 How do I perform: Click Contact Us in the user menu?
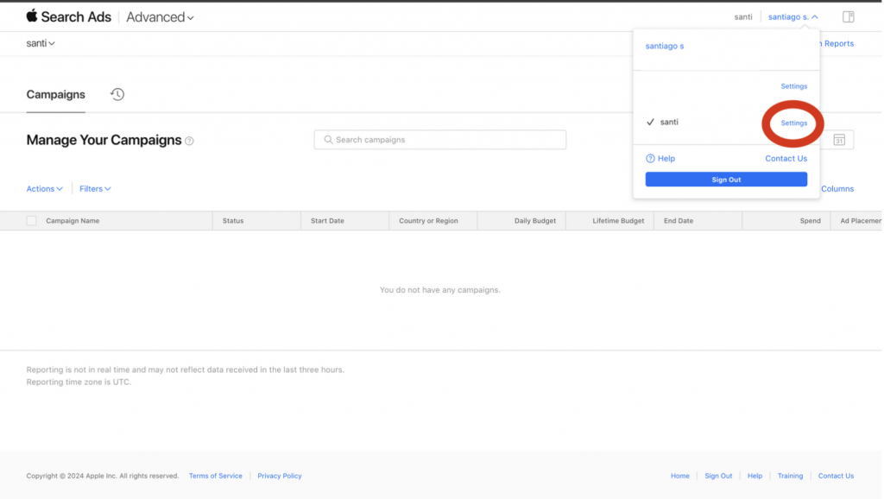click(786, 159)
